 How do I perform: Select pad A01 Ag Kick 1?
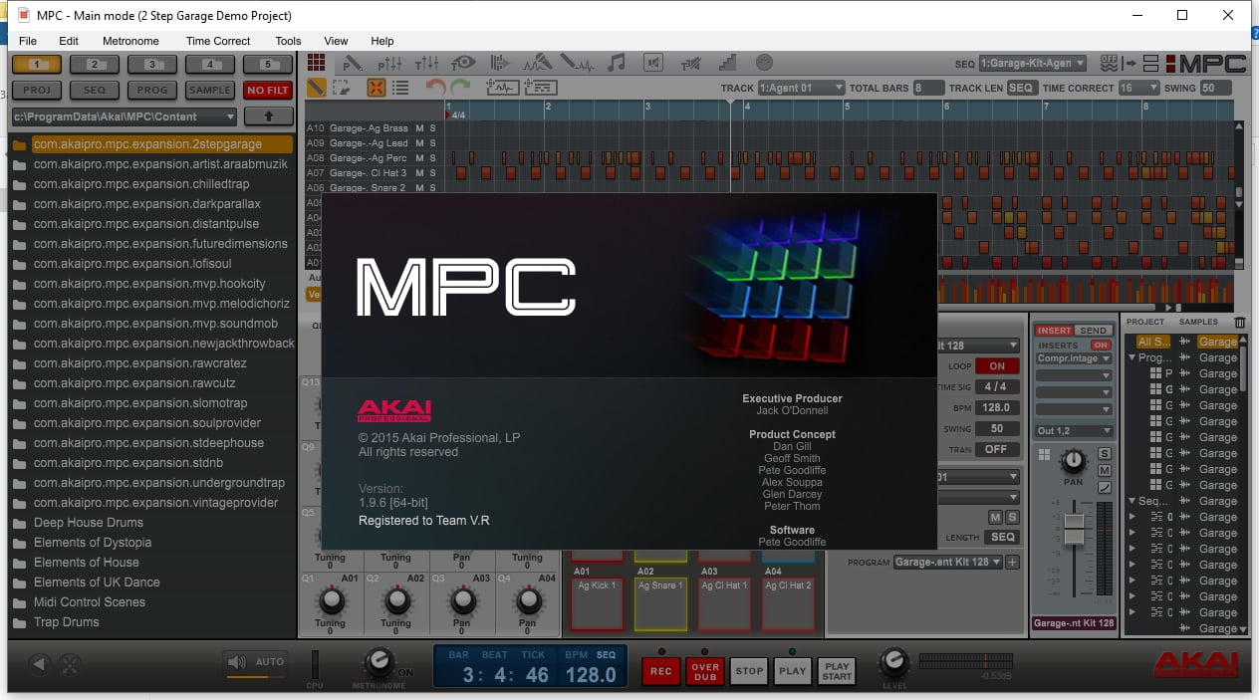pyautogui.click(x=597, y=602)
